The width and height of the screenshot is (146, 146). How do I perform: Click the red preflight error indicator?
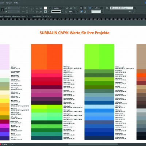pos(0,144)
